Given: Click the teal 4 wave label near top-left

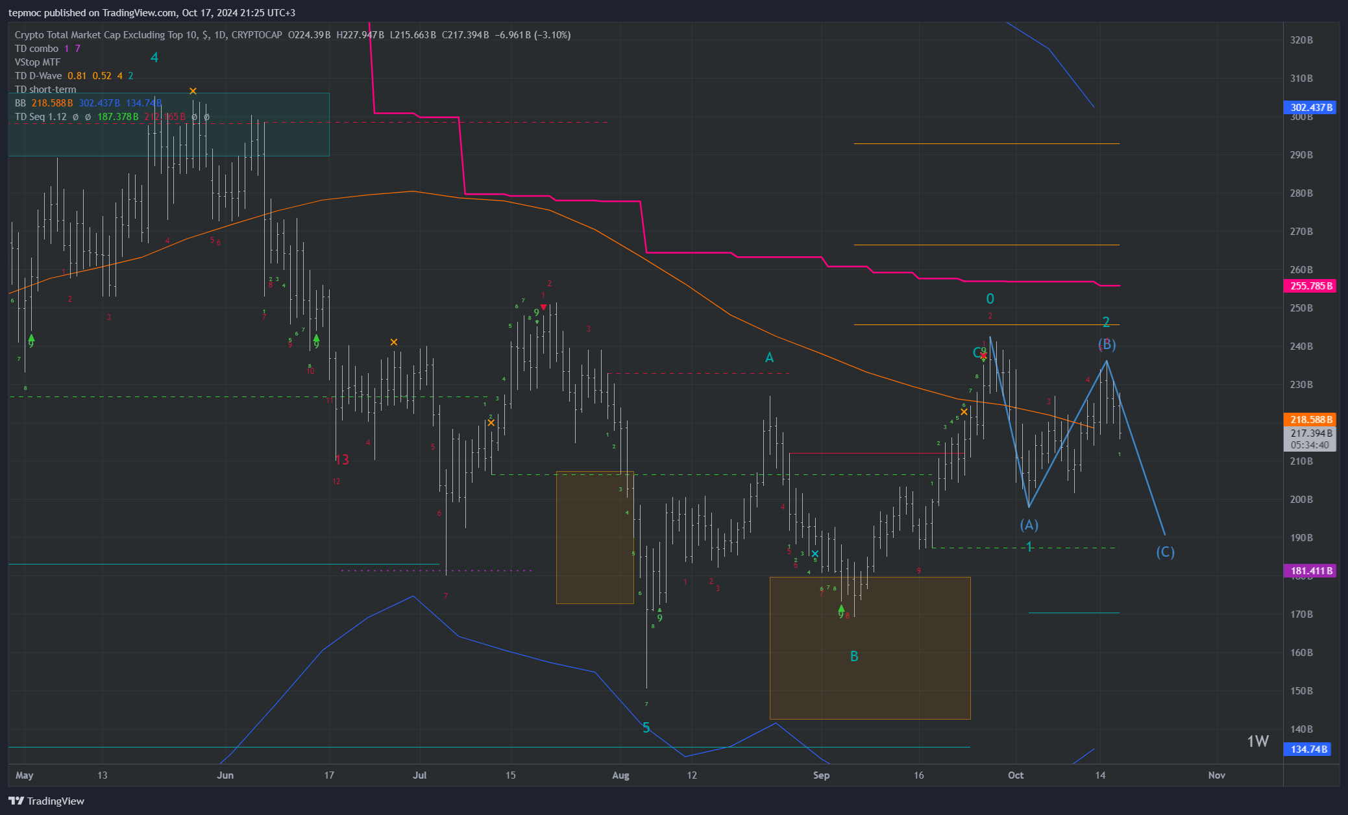Looking at the screenshot, I should (x=154, y=58).
